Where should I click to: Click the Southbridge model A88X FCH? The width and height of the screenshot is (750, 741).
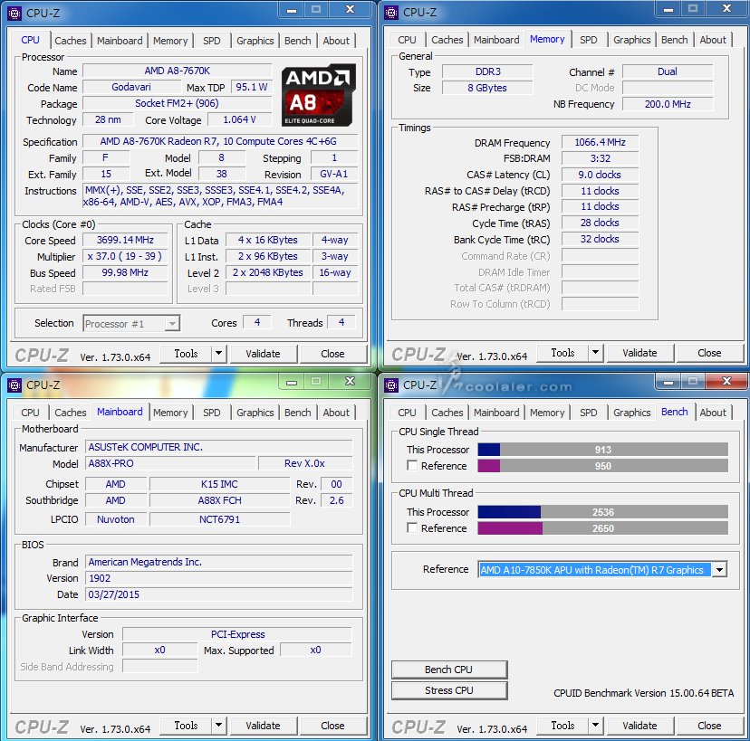click(x=219, y=500)
